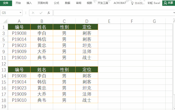Select cell 典韦 in row 11
This screenshot has height=110, width=175.
click(x=42, y=57)
